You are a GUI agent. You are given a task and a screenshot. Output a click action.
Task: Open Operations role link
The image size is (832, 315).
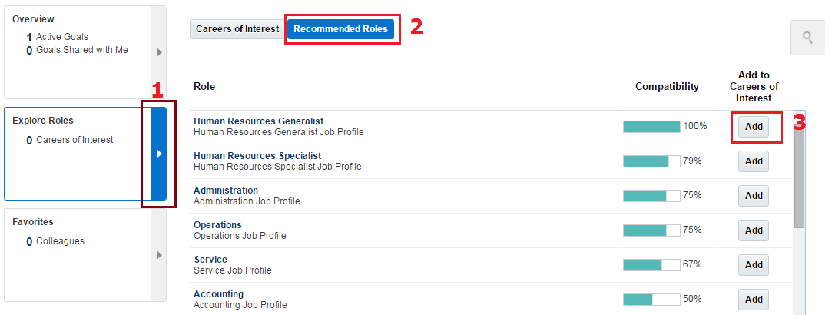click(x=217, y=224)
